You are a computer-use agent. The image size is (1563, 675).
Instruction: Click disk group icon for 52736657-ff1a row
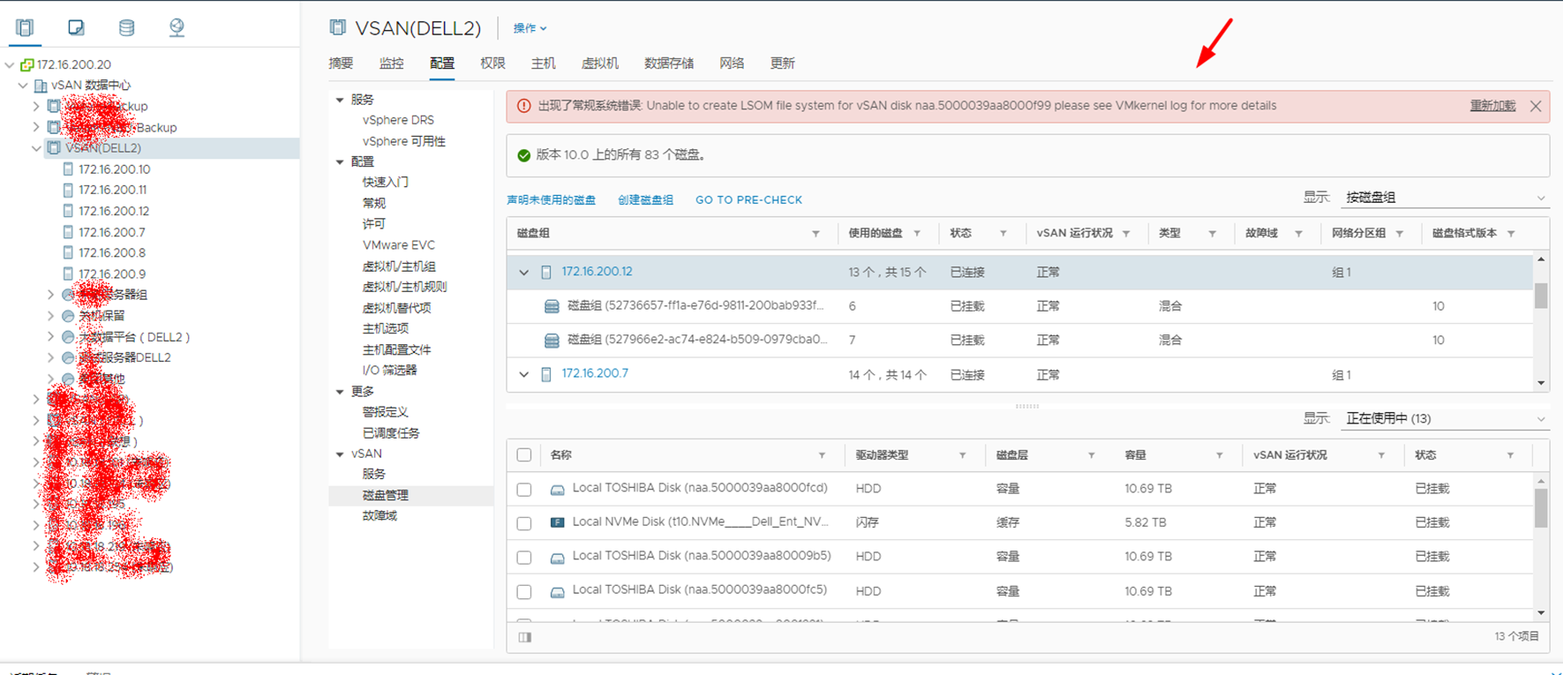(552, 306)
